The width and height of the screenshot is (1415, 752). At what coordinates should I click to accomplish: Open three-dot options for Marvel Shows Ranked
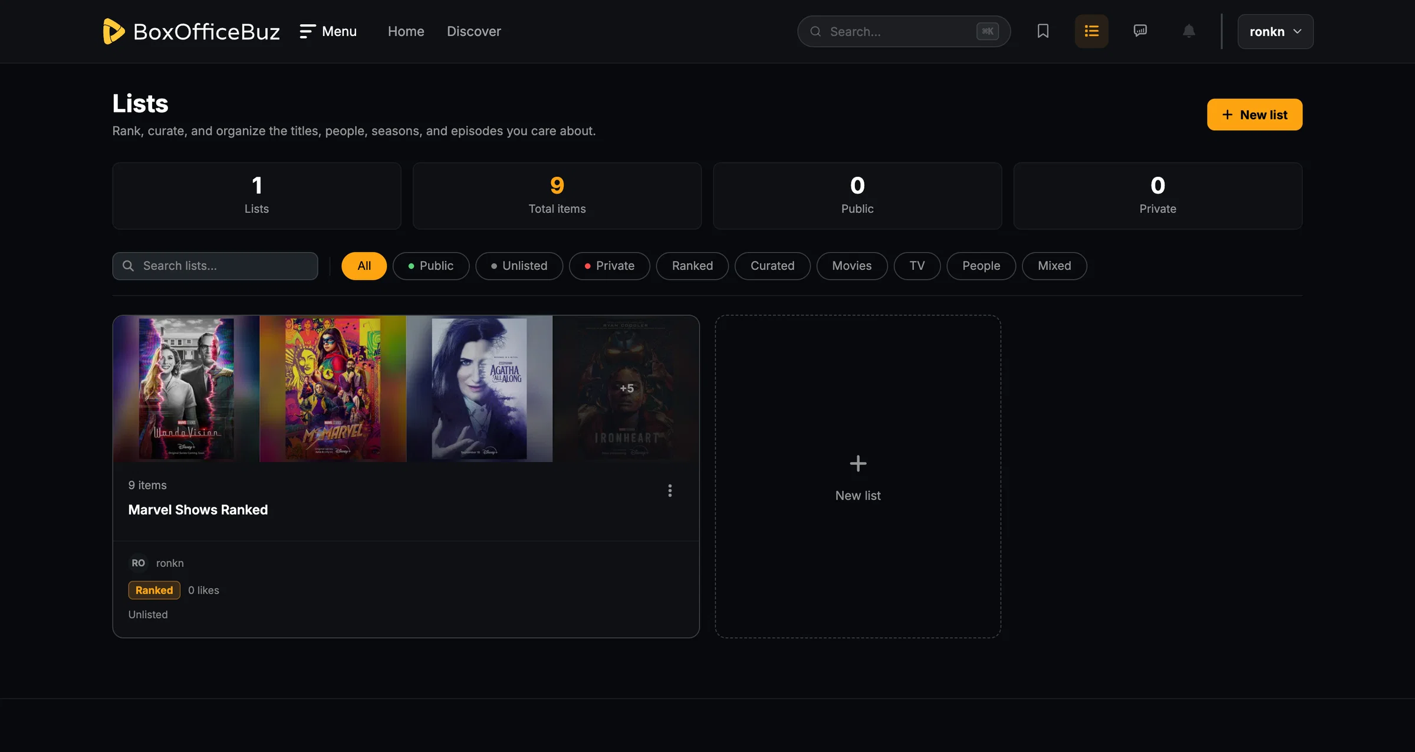click(670, 490)
